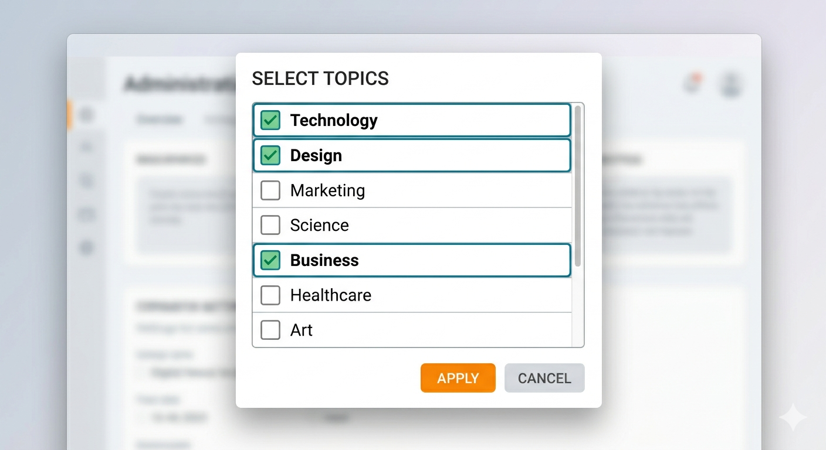Click the Science list item text

pyautogui.click(x=320, y=225)
